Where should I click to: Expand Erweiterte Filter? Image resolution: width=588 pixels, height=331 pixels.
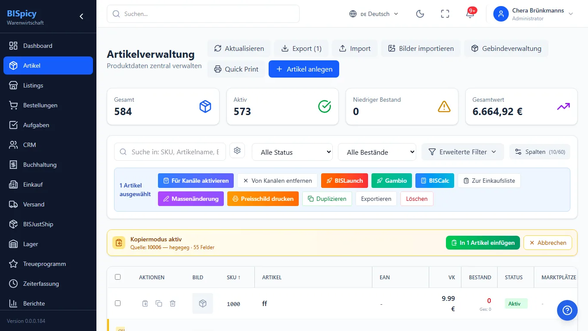[x=463, y=152]
